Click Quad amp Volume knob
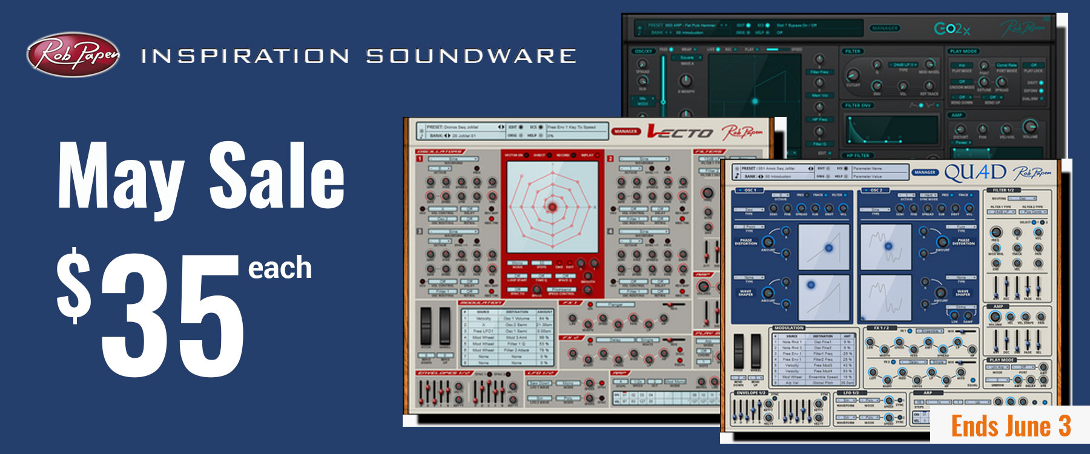Image resolution: width=1090 pixels, height=454 pixels. click(995, 316)
